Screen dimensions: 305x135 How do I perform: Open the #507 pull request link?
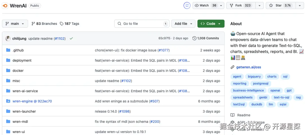point(154,101)
